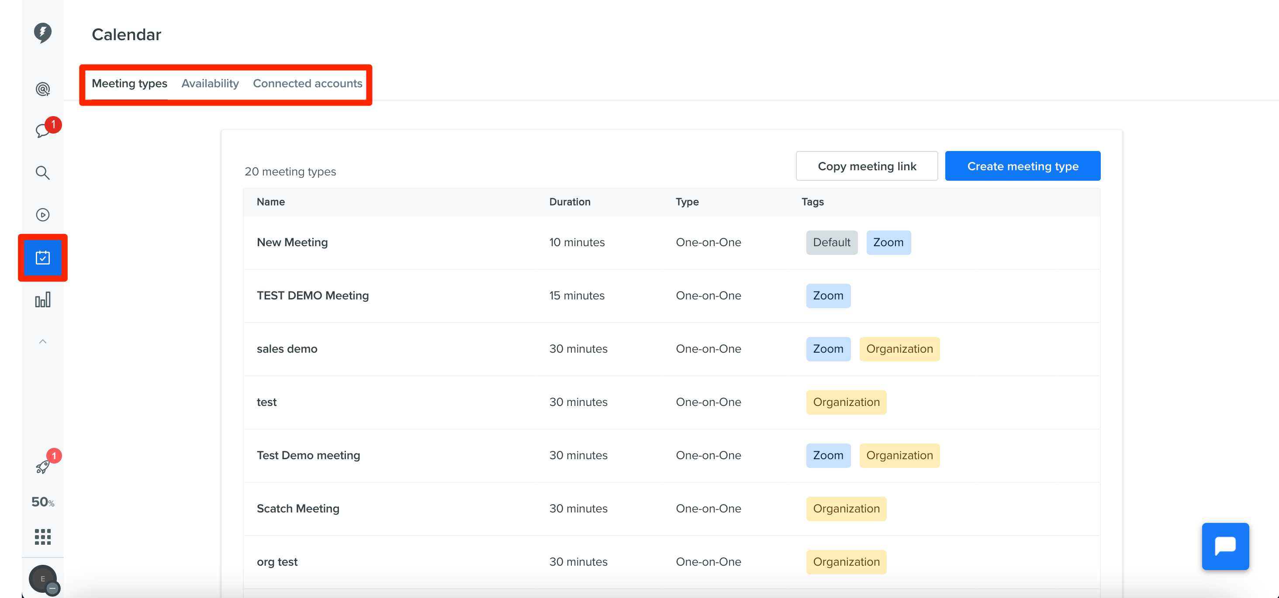Image resolution: width=1279 pixels, height=598 pixels.
Task: Click the Zoom tag on TEST DEMO Meeting
Action: coord(828,296)
